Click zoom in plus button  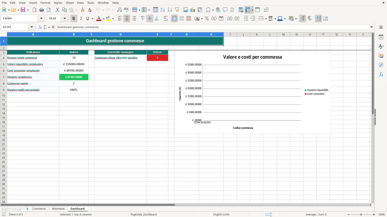pos(374,214)
